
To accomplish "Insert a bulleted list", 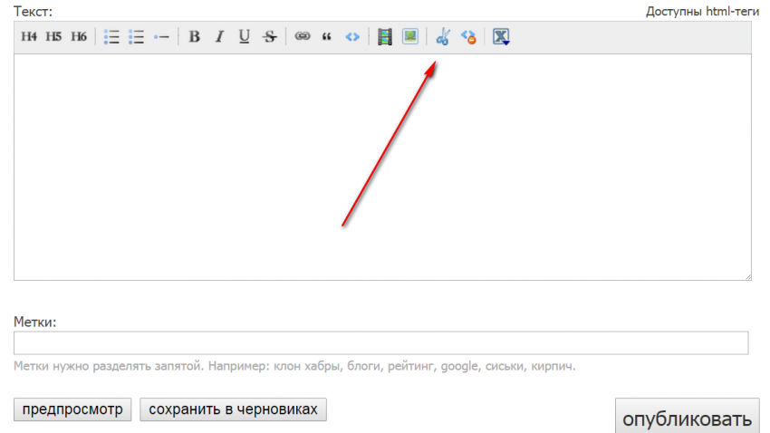I will point(112,37).
